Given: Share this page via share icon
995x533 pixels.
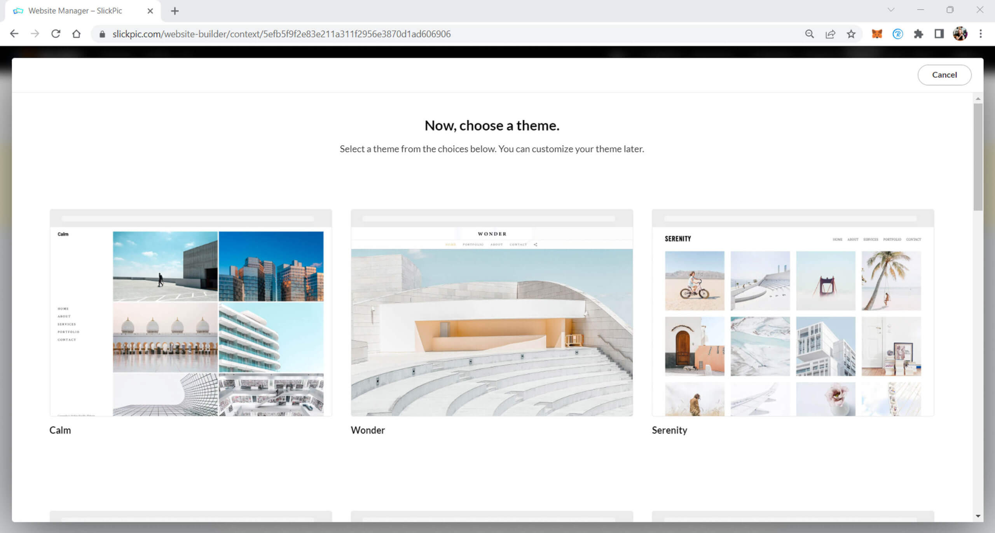Looking at the screenshot, I should (x=830, y=34).
